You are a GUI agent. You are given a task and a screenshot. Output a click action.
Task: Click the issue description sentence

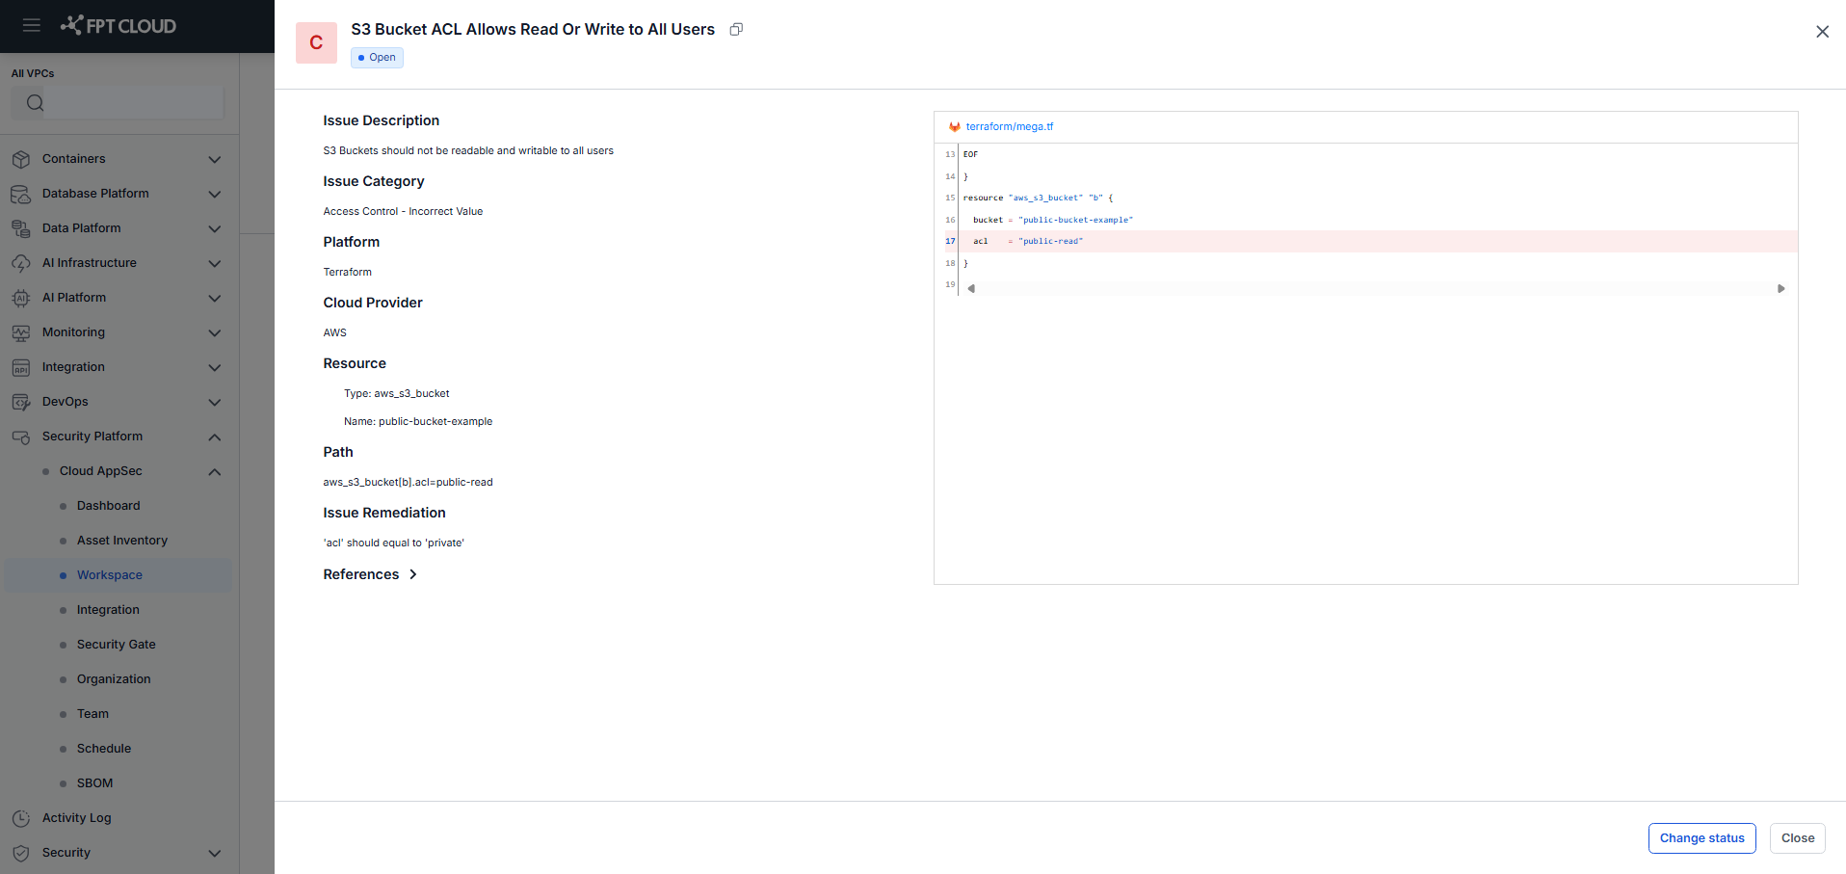(468, 150)
